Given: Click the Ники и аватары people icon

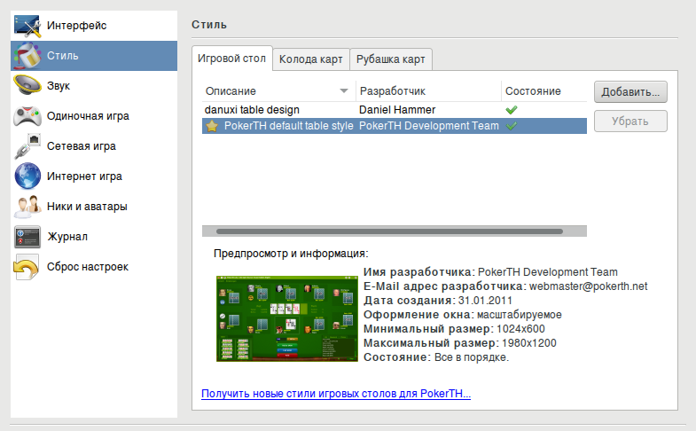Looking at the screenshot, I should [x=27, y=207].
